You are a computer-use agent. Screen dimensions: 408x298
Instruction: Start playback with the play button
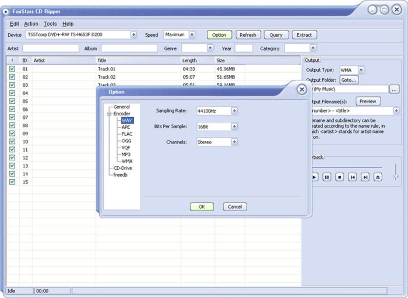[314, 177]
